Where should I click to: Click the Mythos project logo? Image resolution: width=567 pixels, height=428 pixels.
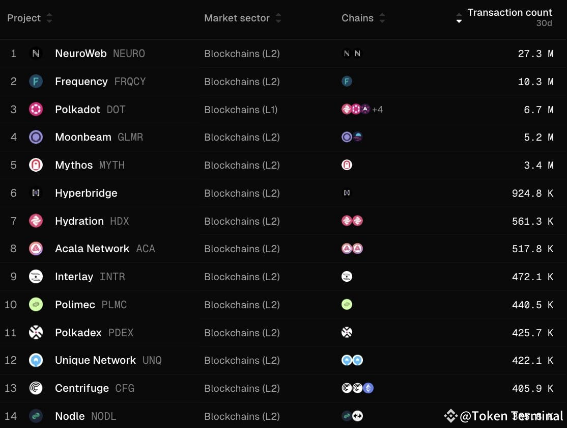pos(36,165)
